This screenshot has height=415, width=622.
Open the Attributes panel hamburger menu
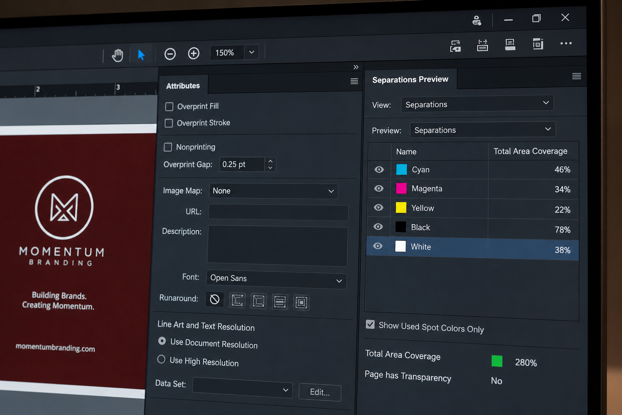coord(354,81)
